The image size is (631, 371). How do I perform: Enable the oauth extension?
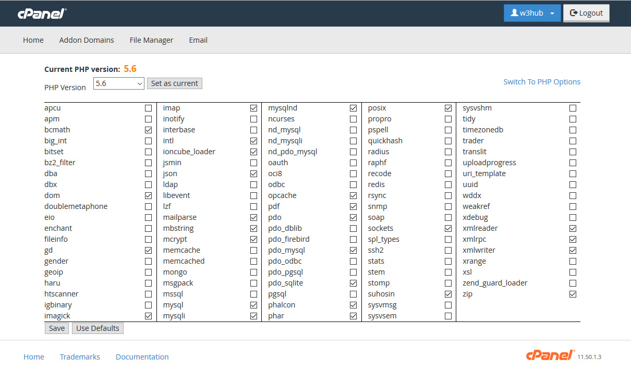point(354,163)
